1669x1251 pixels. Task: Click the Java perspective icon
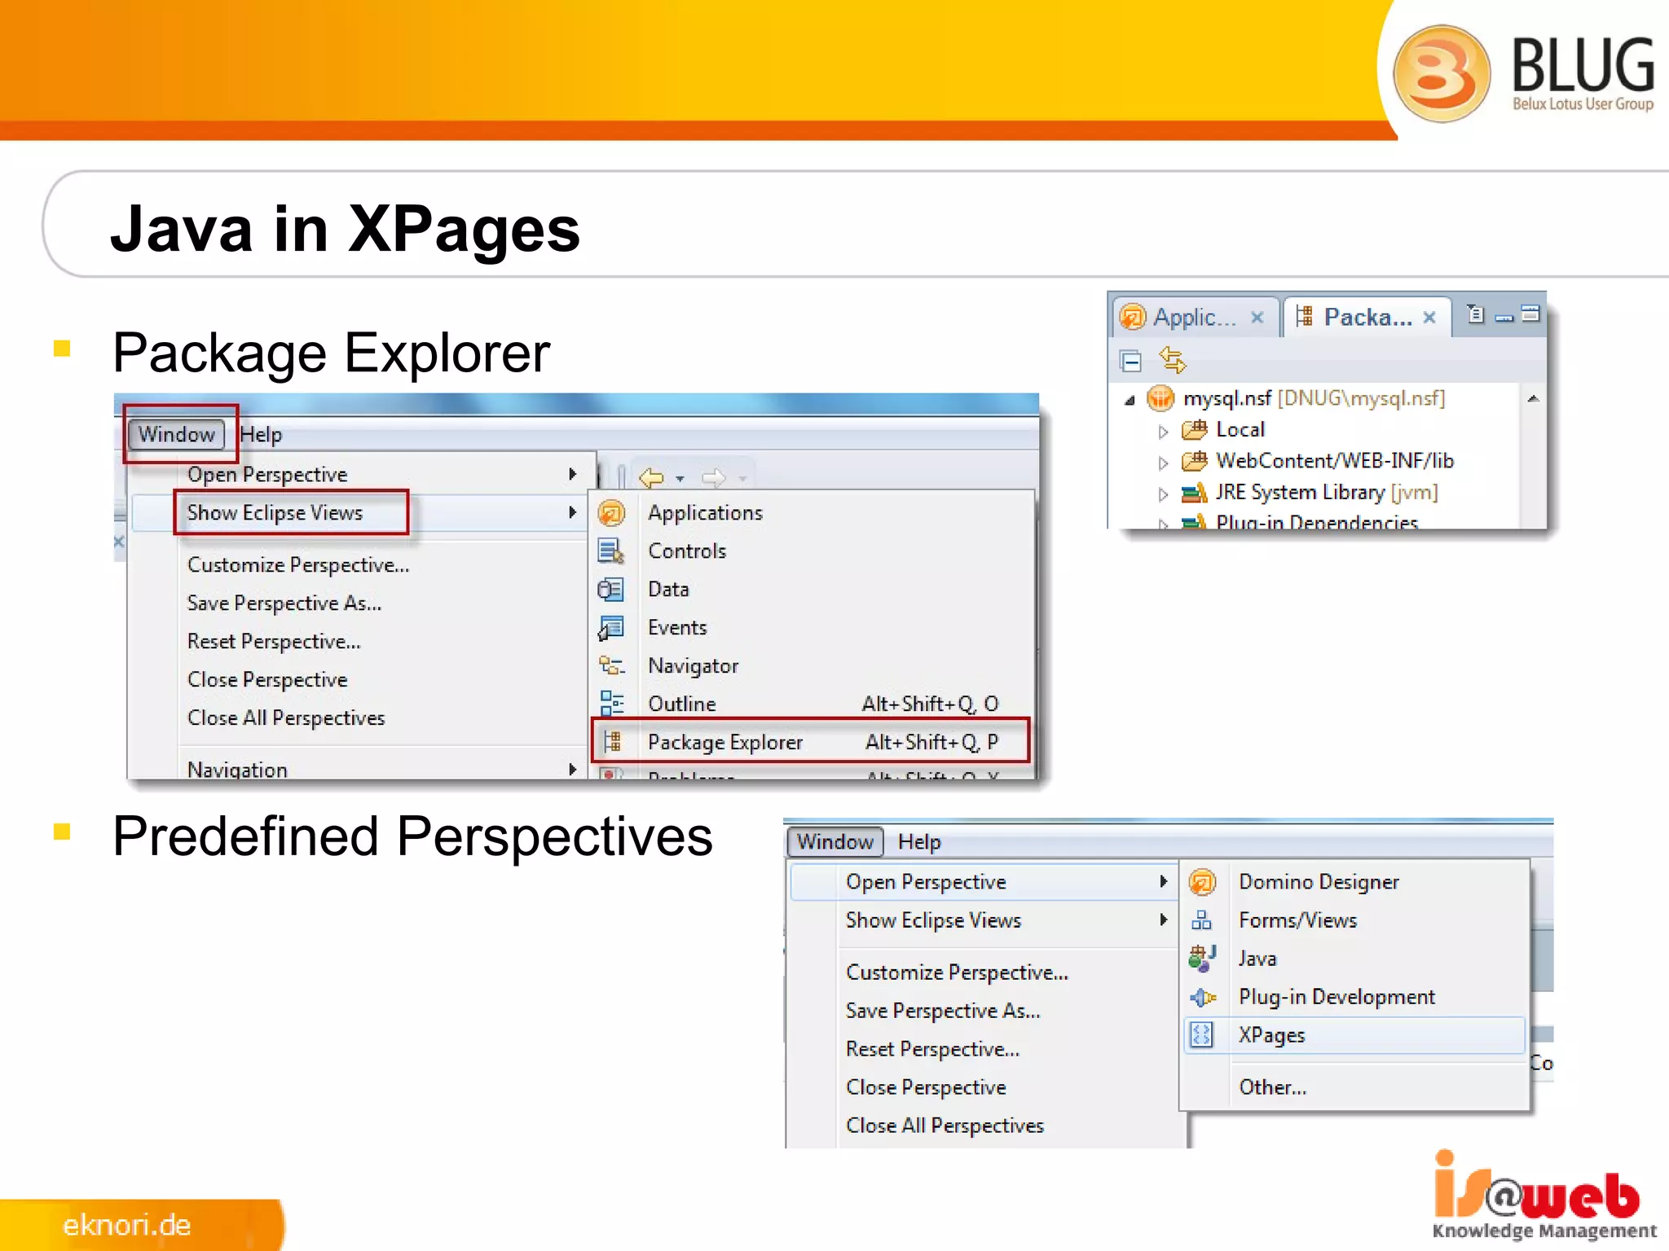(1202, 959)
